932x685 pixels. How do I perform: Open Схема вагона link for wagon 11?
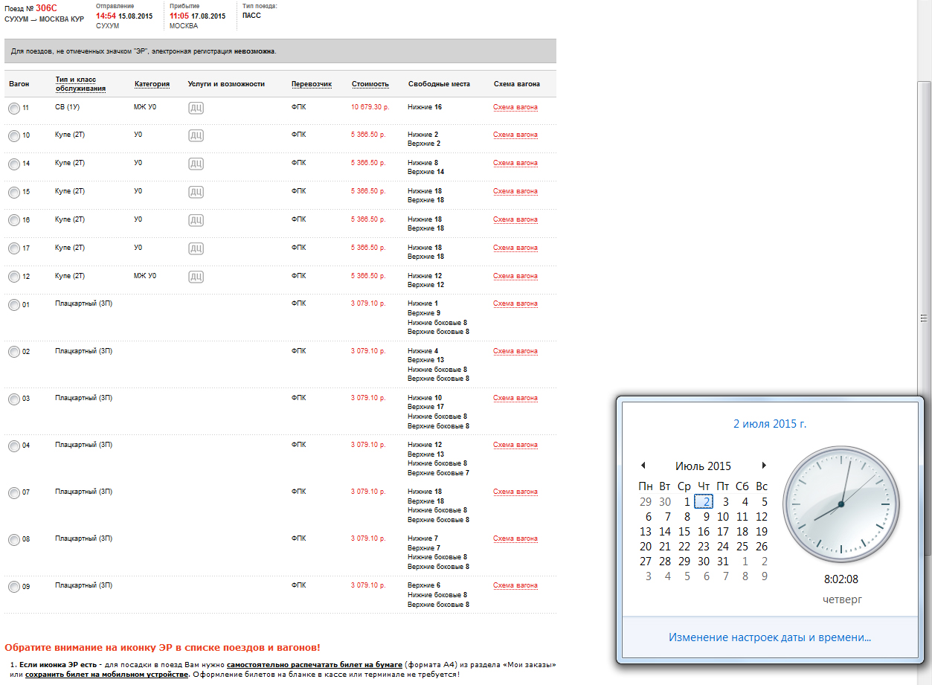[515, 107]
